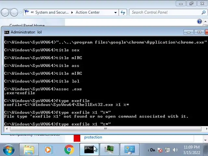Click the Action Center flag icon in the address bar

(x=27, y=12)
